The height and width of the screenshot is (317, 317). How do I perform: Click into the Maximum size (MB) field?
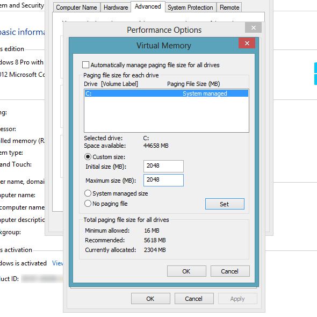pyautogui.click(x=163, y=180)
